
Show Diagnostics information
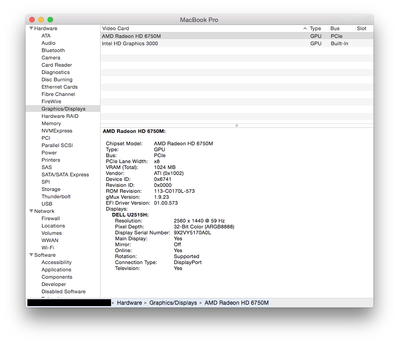(x=55, y=72)
